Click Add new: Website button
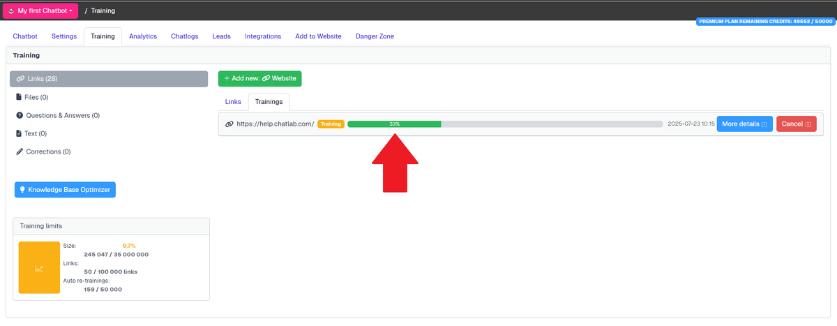Image resolution: width=837 pixels, height=326 pixels. point(259,79)
